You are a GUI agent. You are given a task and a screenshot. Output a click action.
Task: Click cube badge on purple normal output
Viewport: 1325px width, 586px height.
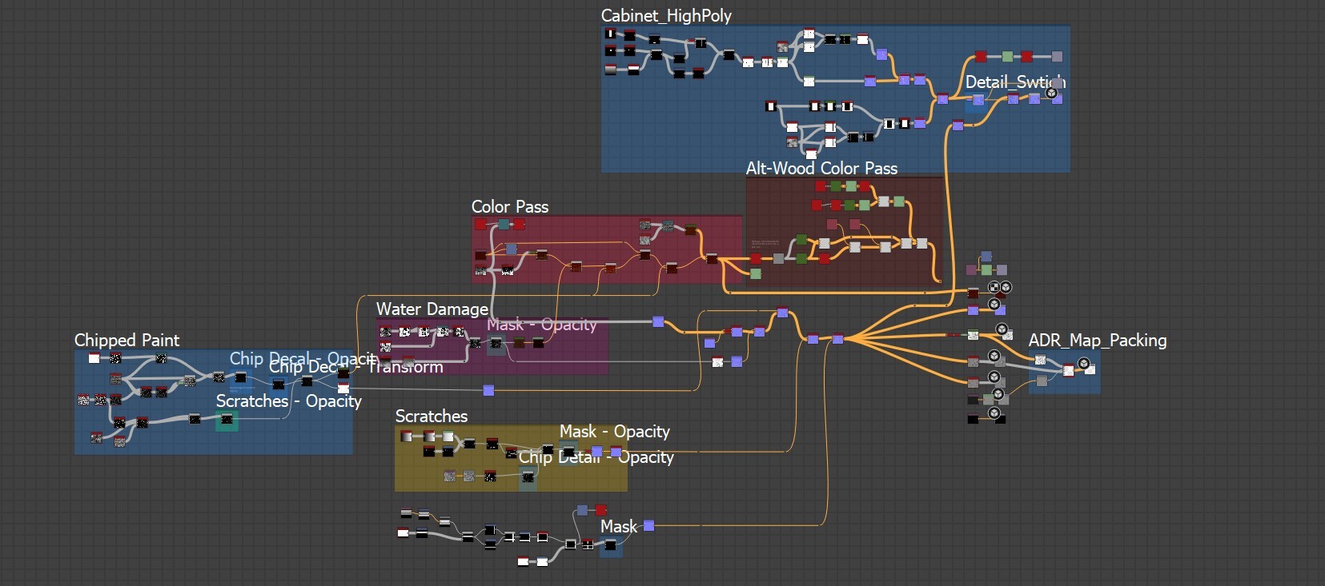[x=994, y=304]
